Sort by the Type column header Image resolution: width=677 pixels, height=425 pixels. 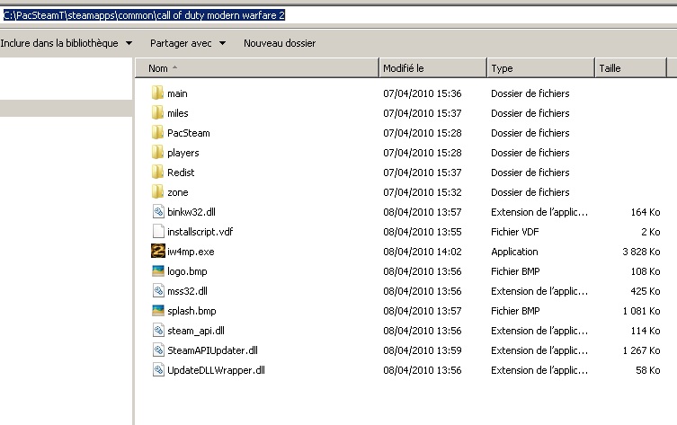click(541, 68)
